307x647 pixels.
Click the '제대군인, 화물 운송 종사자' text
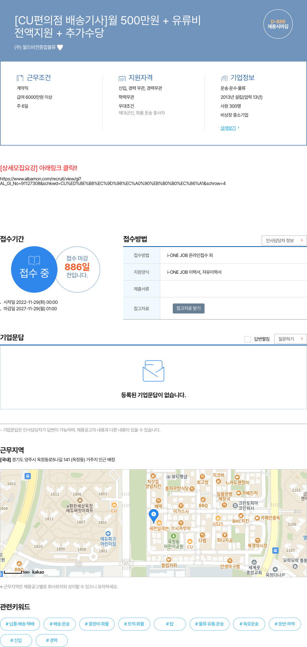(x=142, y=113)
